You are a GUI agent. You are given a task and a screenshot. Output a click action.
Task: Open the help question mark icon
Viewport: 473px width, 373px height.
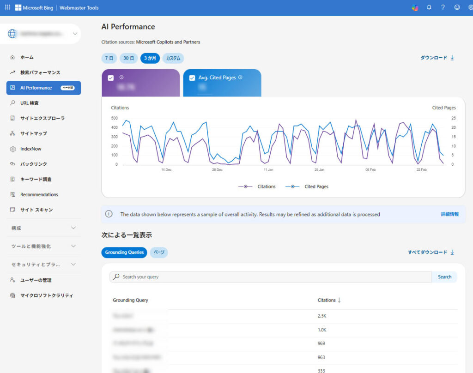tap(443, 7)
